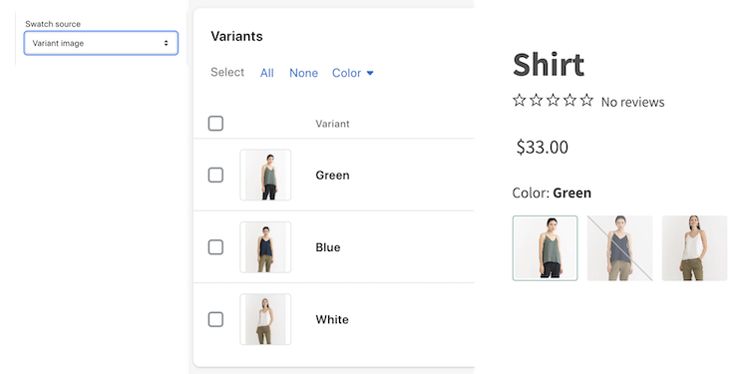
Task: Select the crossed-out blue shirt swatch
Action: click(619, 248)
